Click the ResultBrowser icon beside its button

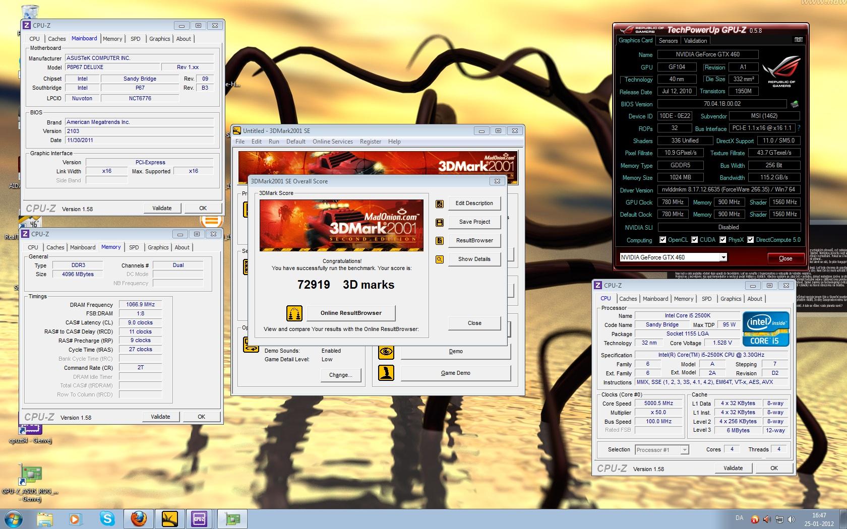point(440,241)
